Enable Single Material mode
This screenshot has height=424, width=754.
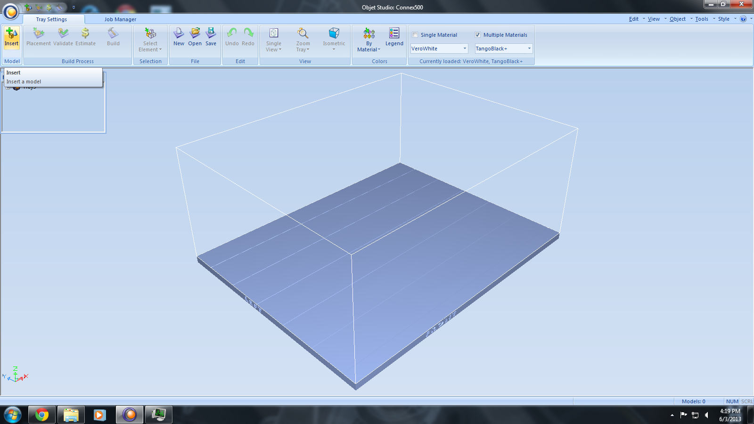pos(415,34)
